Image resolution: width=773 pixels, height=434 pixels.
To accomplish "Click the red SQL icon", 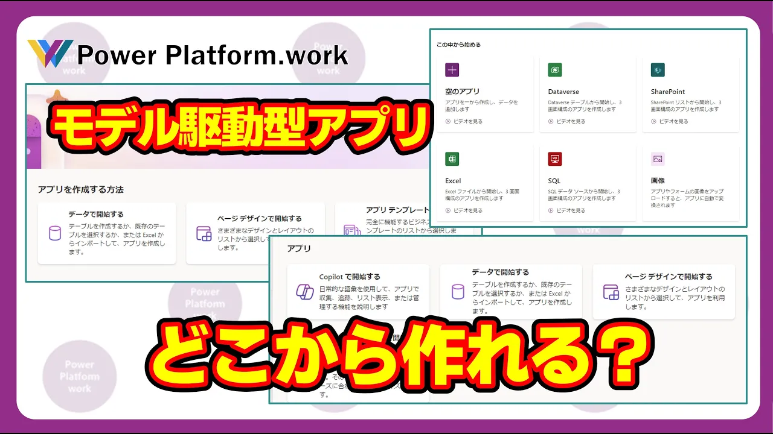I will pos(554,159).
